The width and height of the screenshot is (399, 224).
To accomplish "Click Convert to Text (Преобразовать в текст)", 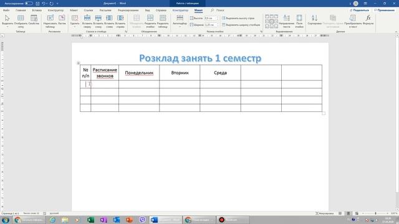I will point(353,21).
